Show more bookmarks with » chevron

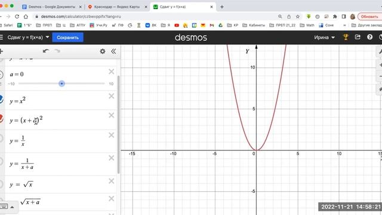(x=344, y=25)
